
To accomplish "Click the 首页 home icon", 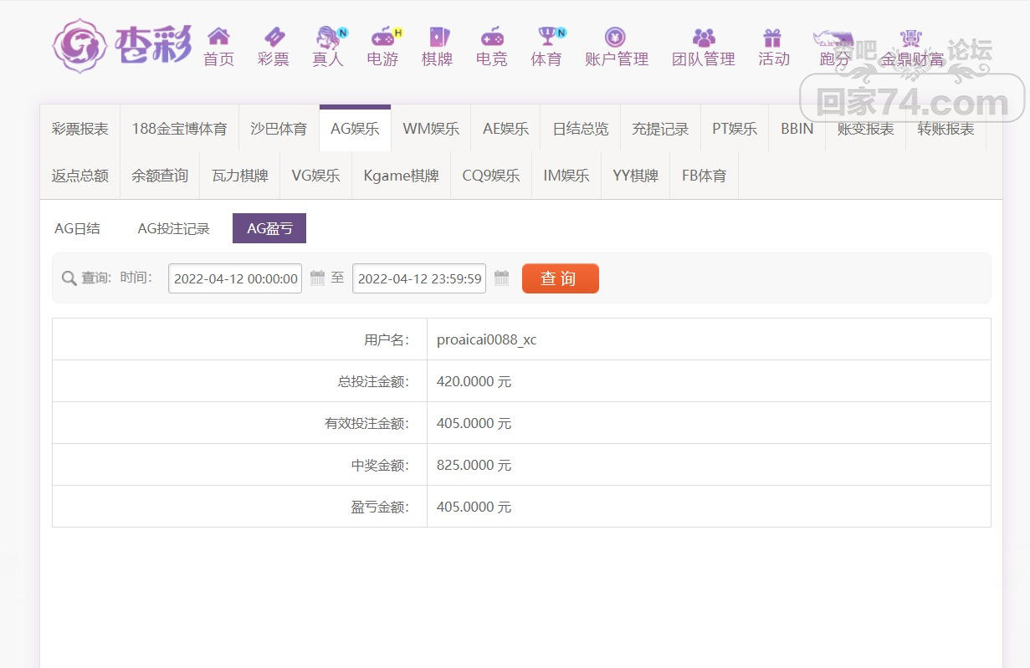I will pyautogui.click(x=218, y=37).
